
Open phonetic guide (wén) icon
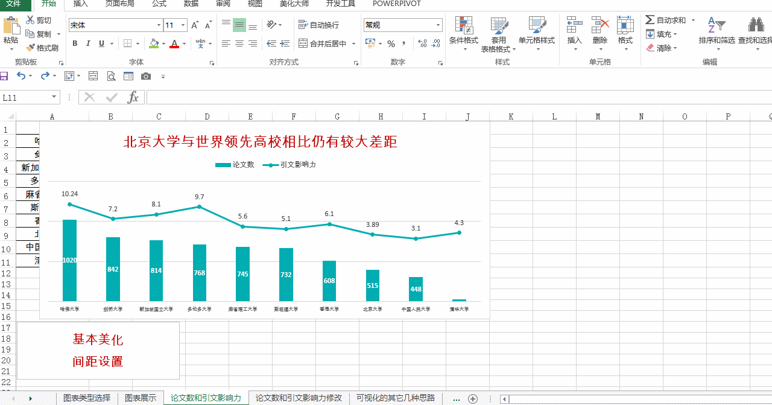tap(200, 43)
